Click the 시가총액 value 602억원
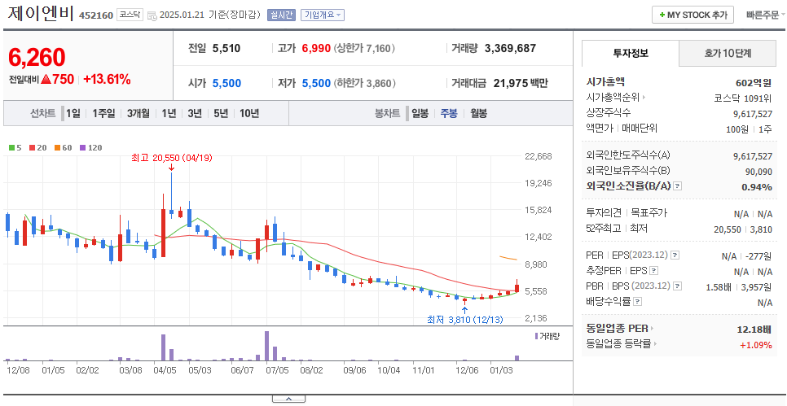The width and height of the screenshot is (787, 406). (x=754, y=83)
